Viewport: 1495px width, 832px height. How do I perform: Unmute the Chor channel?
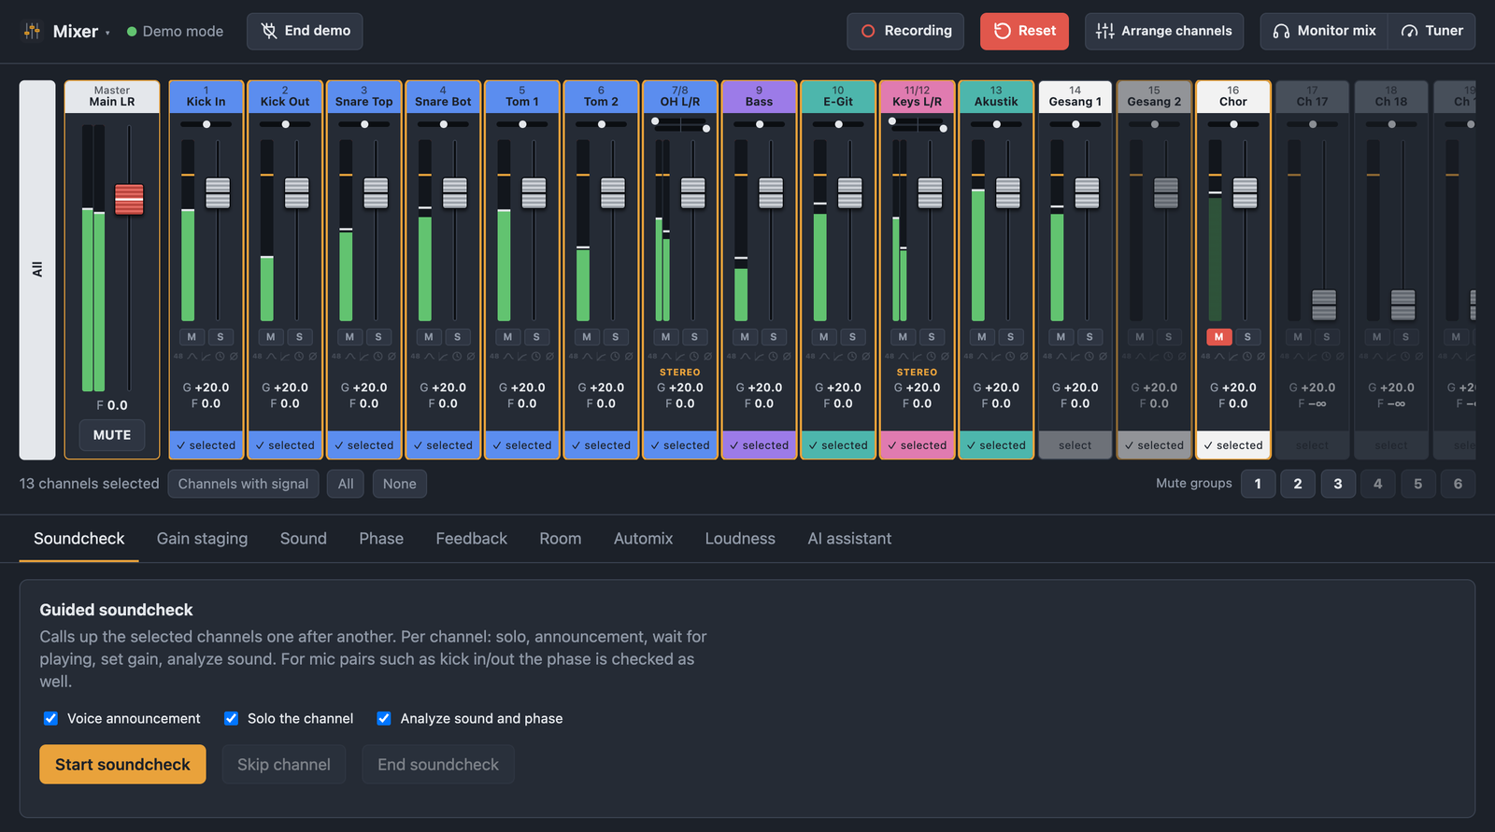coord(1218,336)
